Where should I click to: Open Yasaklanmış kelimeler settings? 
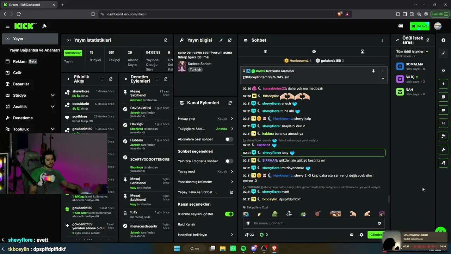coord(206,182)
